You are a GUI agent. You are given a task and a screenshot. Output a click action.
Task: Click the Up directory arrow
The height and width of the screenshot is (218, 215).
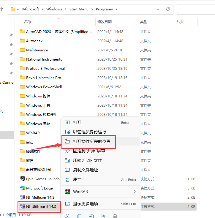coord(2,9)
